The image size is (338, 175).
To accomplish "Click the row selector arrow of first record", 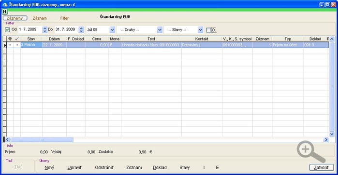I will pyautogui.click(x=5, y=45).
